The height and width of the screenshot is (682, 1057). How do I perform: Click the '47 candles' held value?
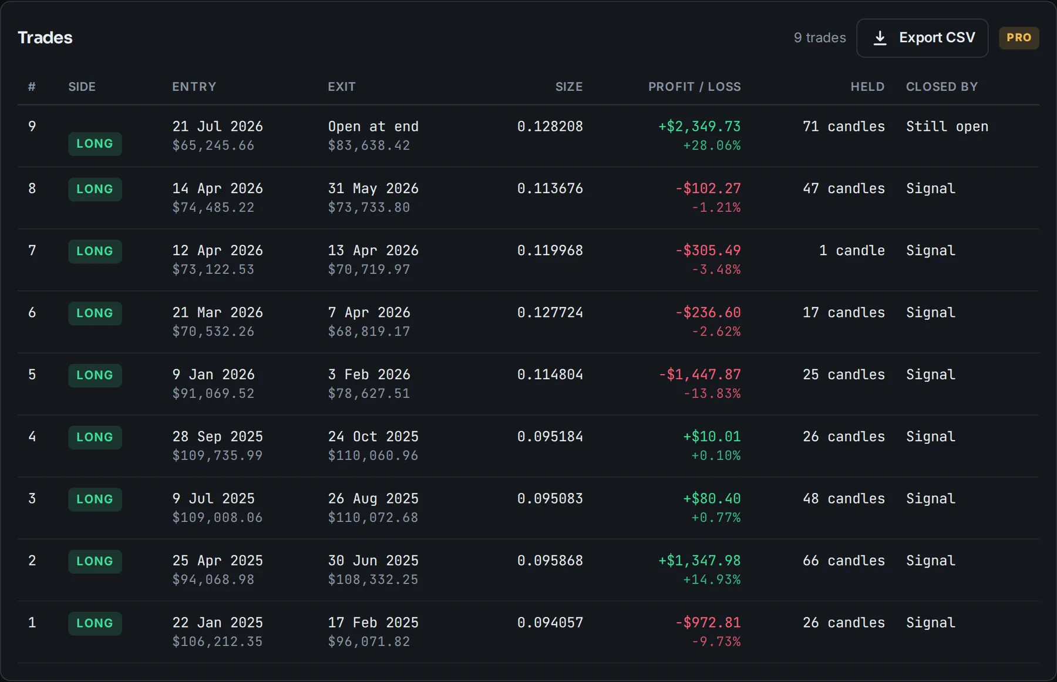tap(843, 188)
